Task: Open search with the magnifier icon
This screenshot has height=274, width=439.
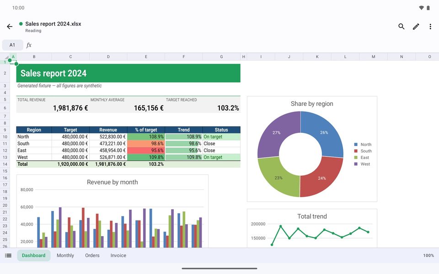Action: (402, 26)
